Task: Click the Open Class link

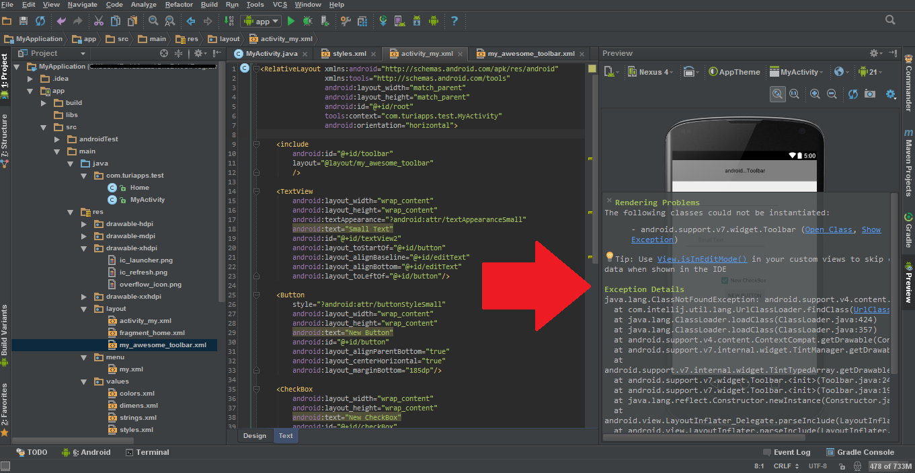Action: tap(829, 229)
